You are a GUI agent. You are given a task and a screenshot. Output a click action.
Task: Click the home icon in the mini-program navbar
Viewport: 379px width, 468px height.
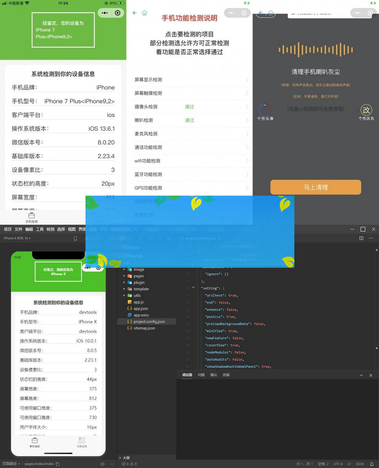point(145,13)
